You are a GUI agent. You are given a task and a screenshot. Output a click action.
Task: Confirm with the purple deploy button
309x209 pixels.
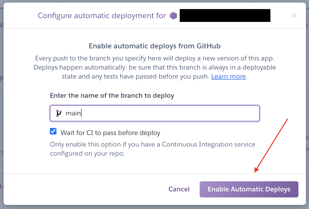pos(249,189)
